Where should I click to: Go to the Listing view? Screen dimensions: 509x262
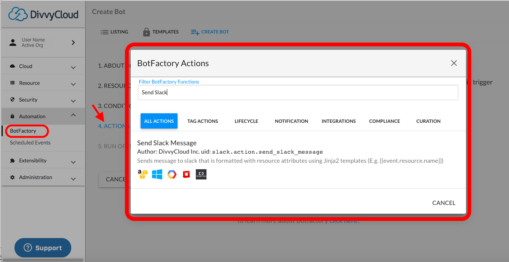click(114, 32)
